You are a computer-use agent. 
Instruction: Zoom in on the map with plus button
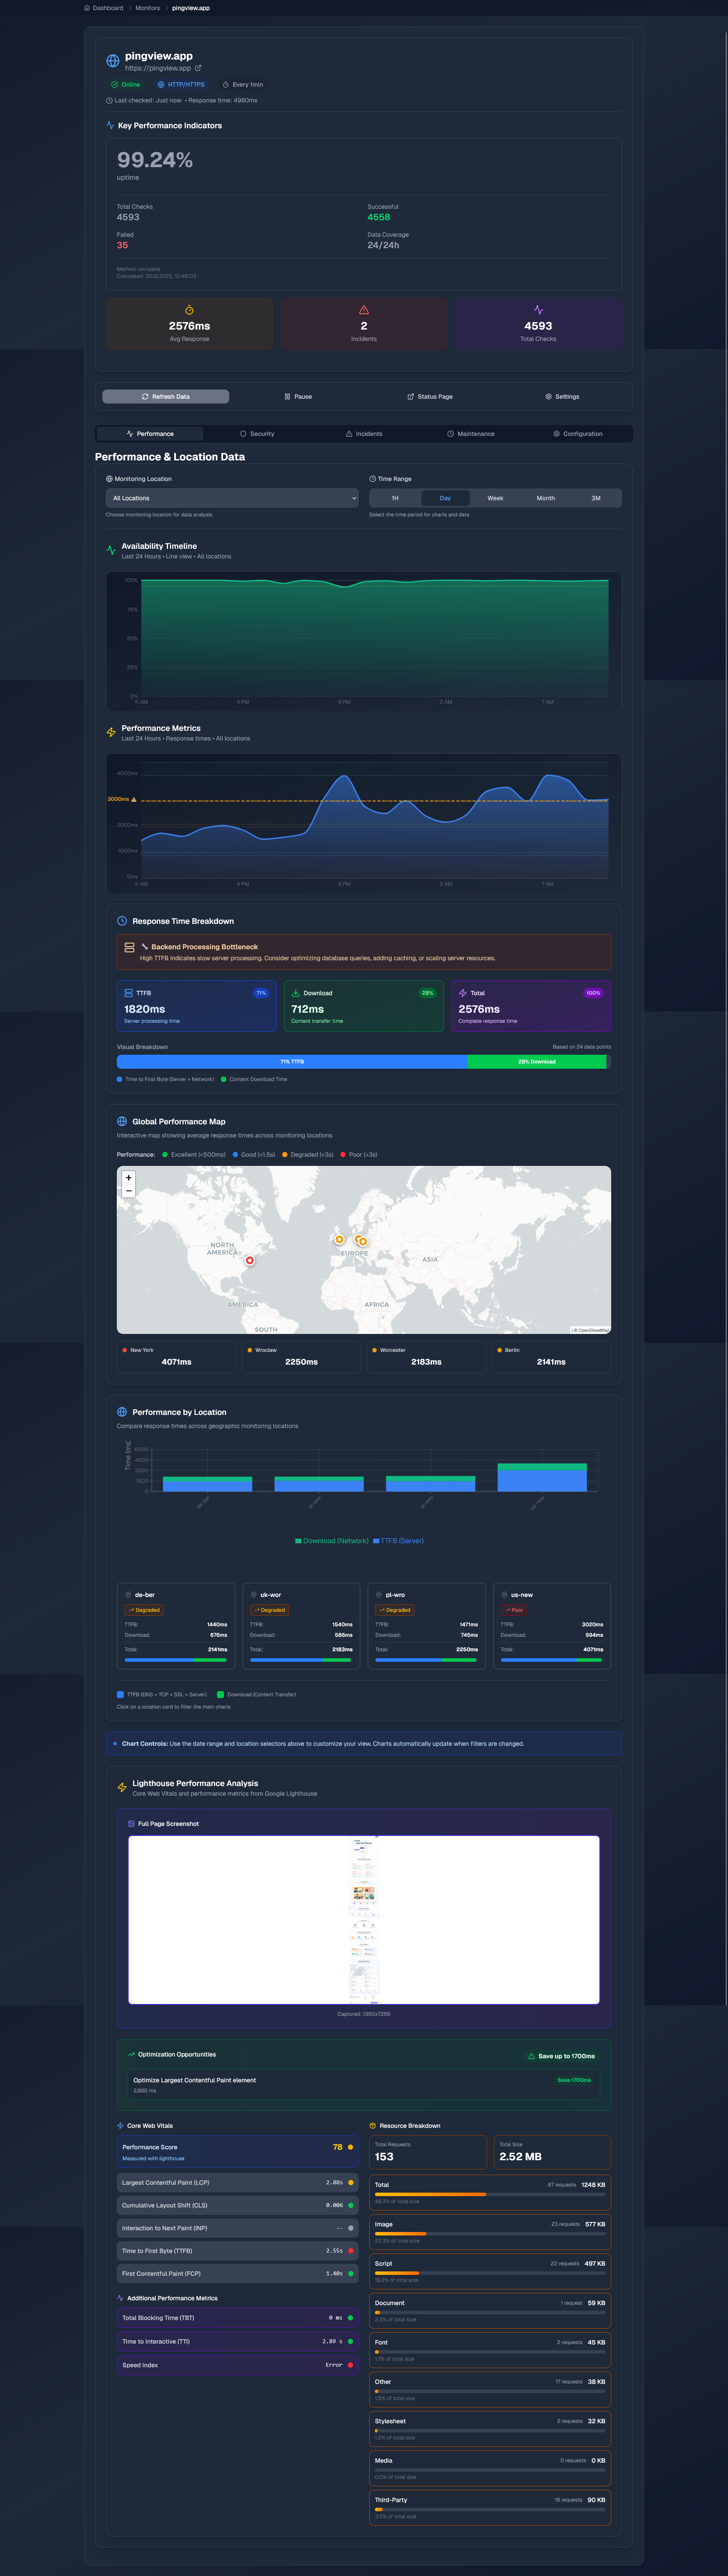(128, 1178)
